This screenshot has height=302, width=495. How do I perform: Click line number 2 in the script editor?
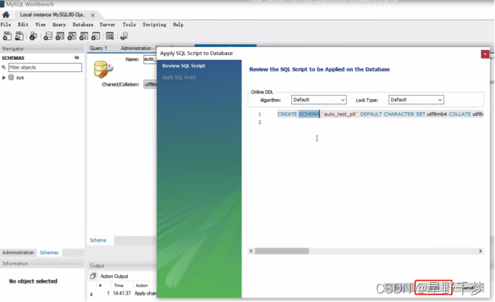point(260,122)
